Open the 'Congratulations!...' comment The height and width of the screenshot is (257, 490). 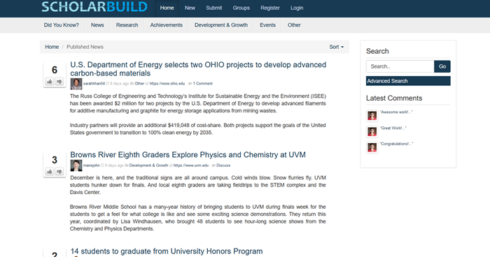tap(397, 144)
